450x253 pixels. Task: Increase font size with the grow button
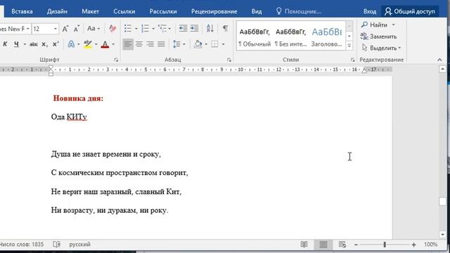tap(65, 29)
